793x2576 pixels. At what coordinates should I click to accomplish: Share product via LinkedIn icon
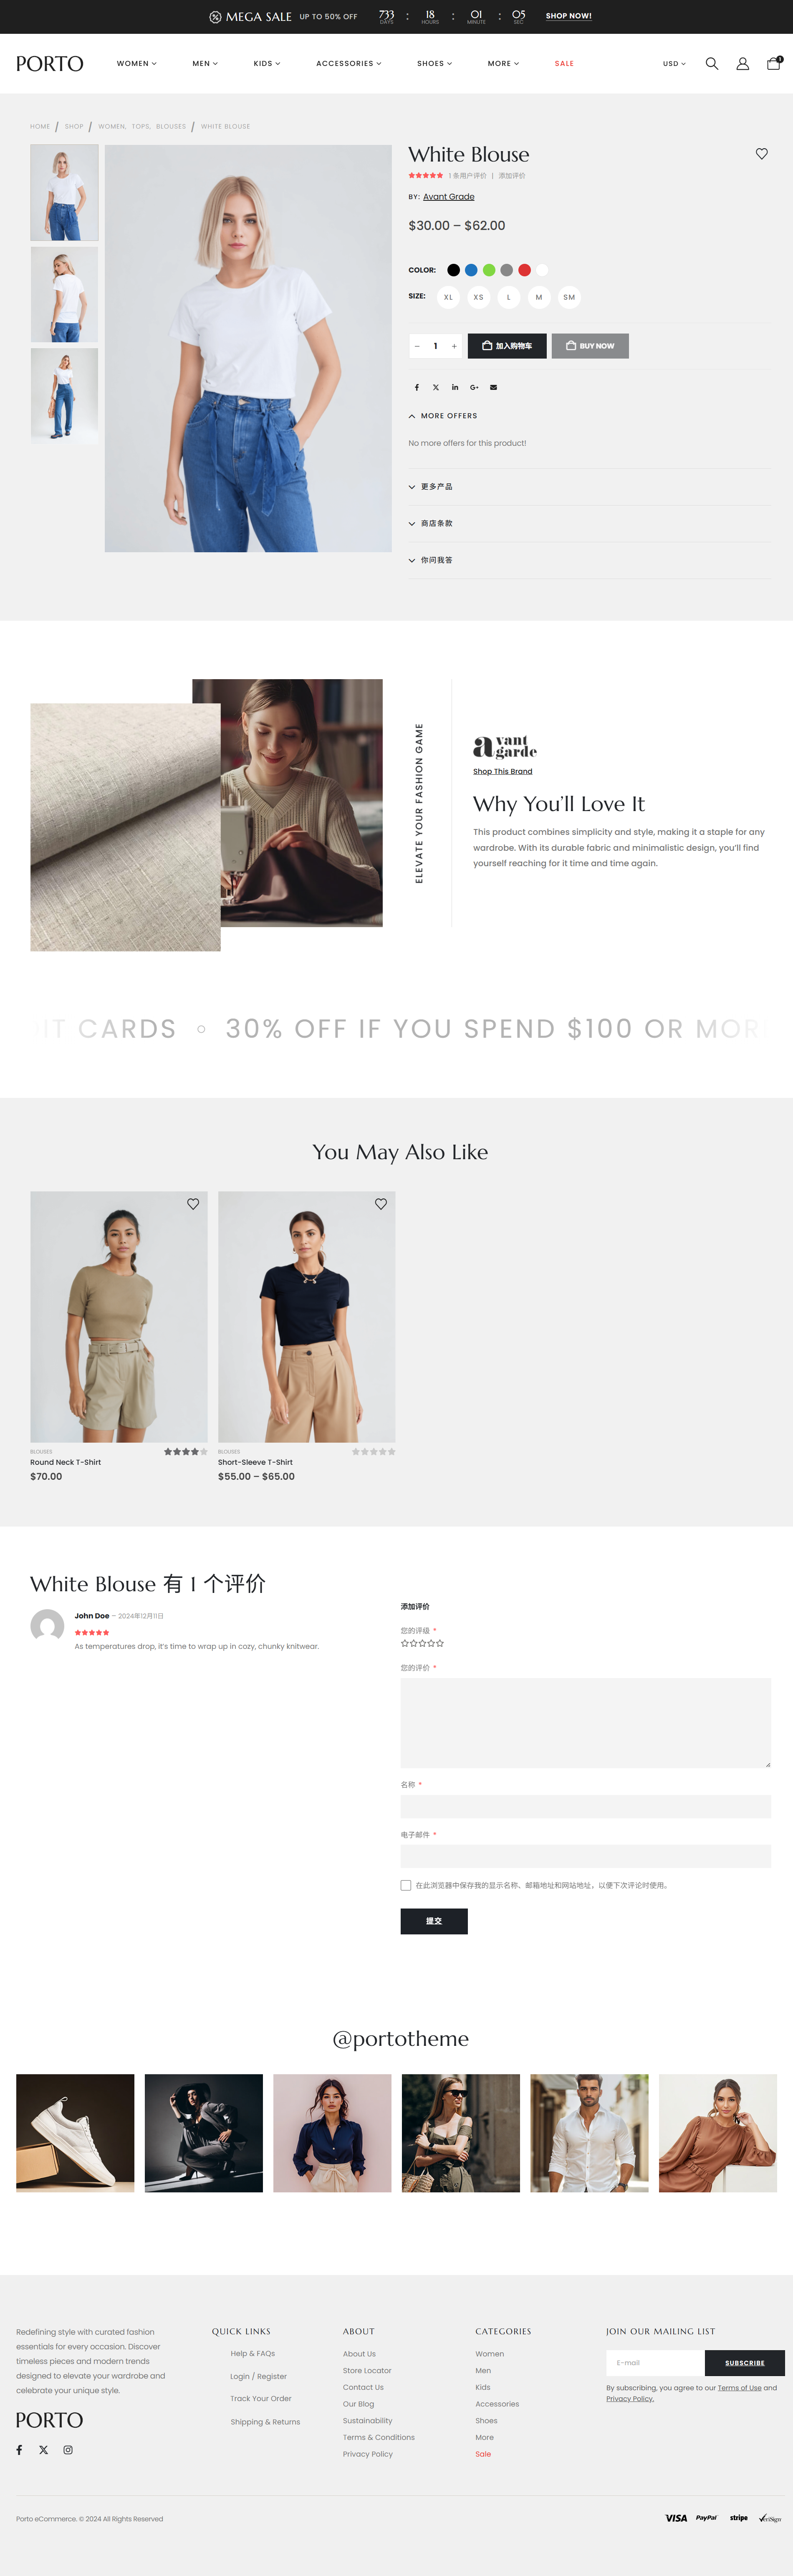[455, 387]
